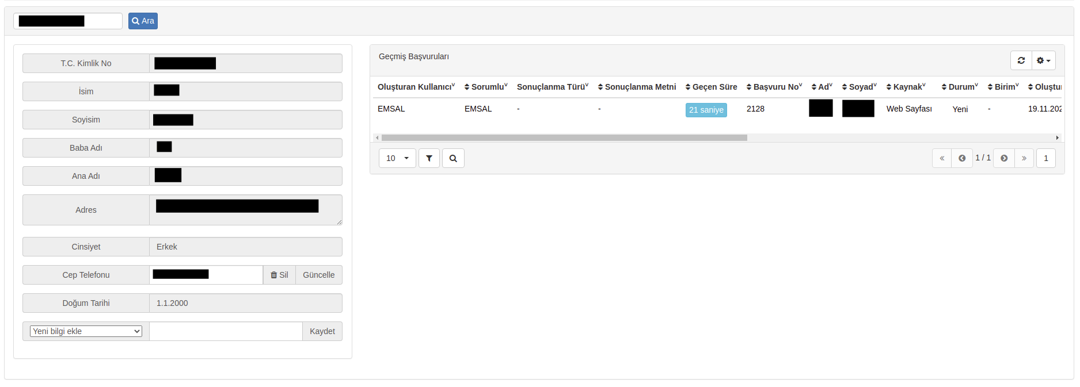Go to the last results page
Viewport: 1080px width, 387px height.
[x=1024, y=158]
